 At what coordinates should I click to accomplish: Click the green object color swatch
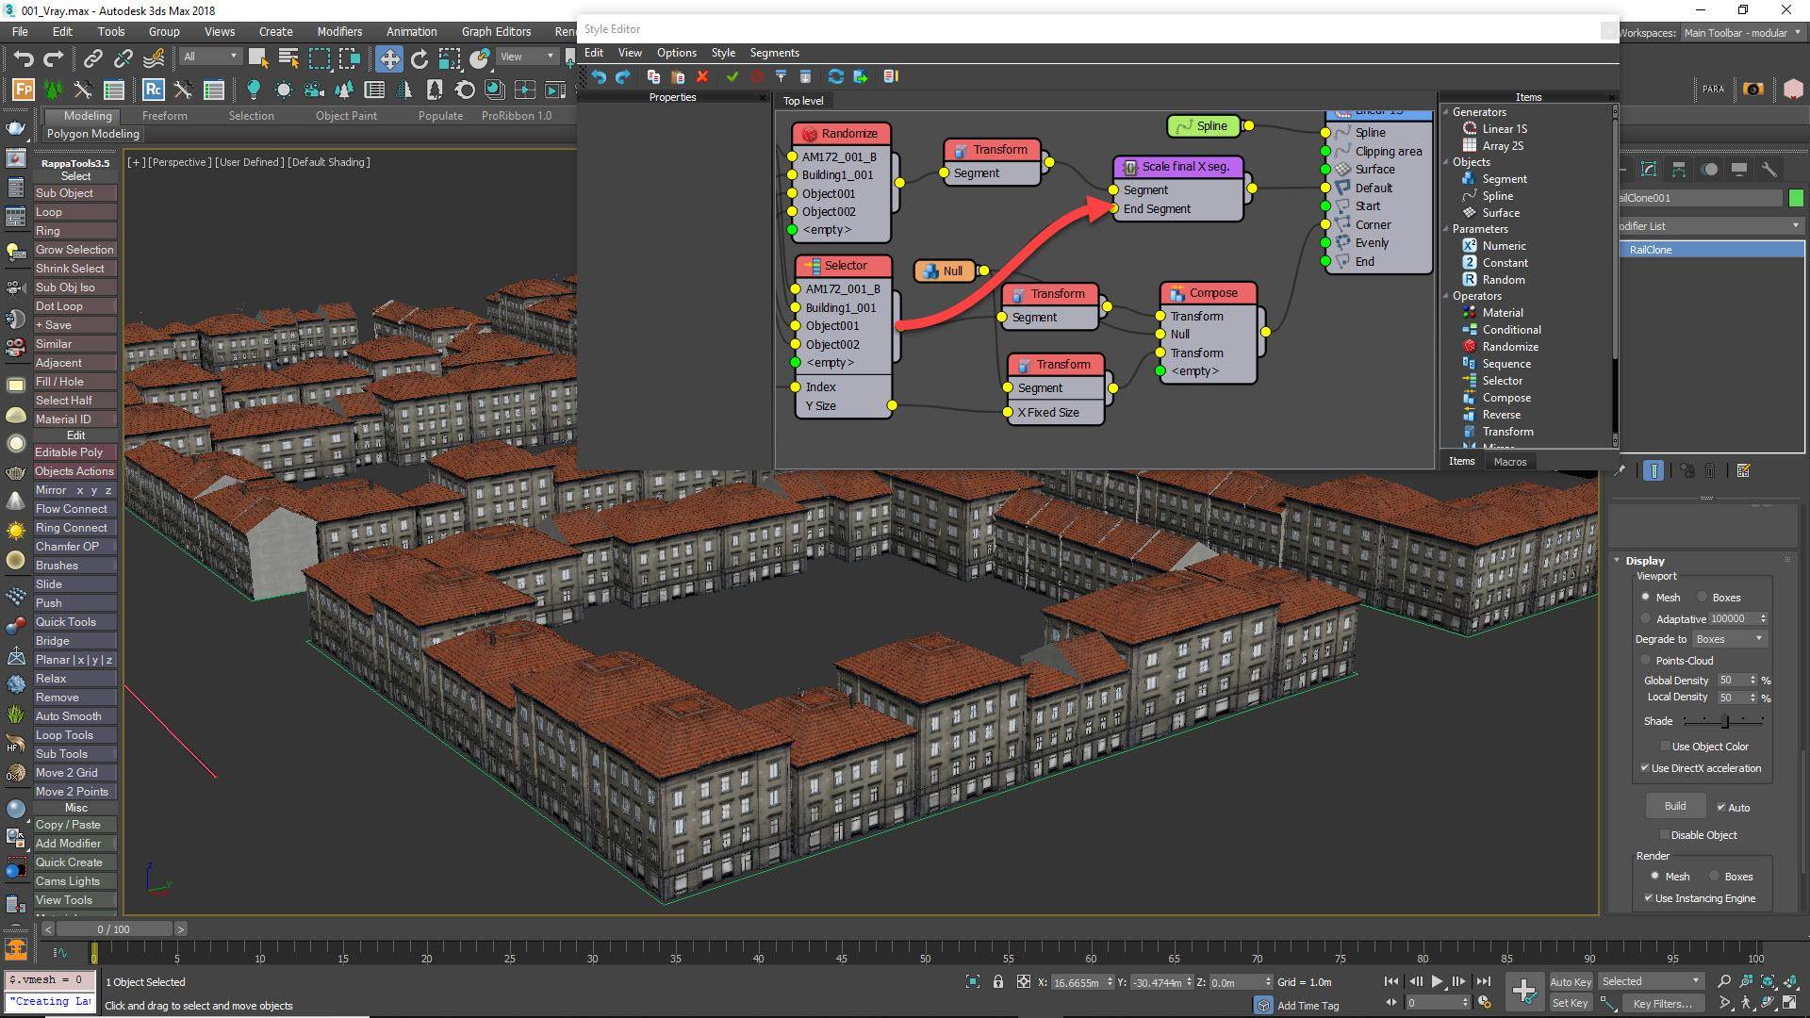point(1795,198)
